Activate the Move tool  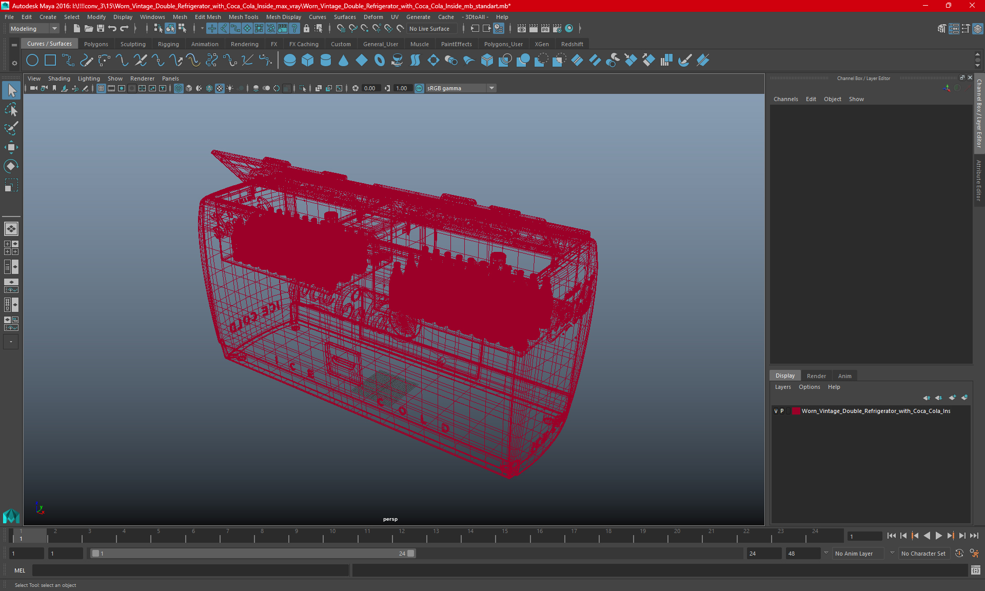11,147
